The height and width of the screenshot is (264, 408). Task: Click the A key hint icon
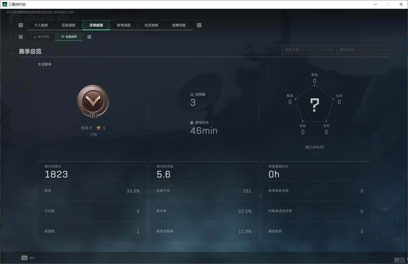(21, 37)
